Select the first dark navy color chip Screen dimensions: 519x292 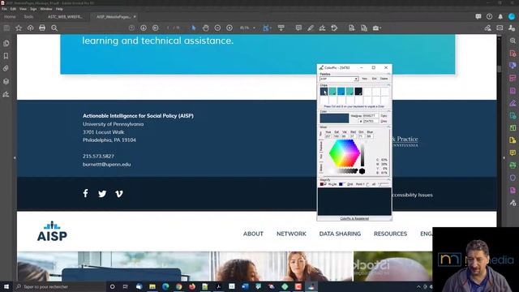click(x=324, y=92)
